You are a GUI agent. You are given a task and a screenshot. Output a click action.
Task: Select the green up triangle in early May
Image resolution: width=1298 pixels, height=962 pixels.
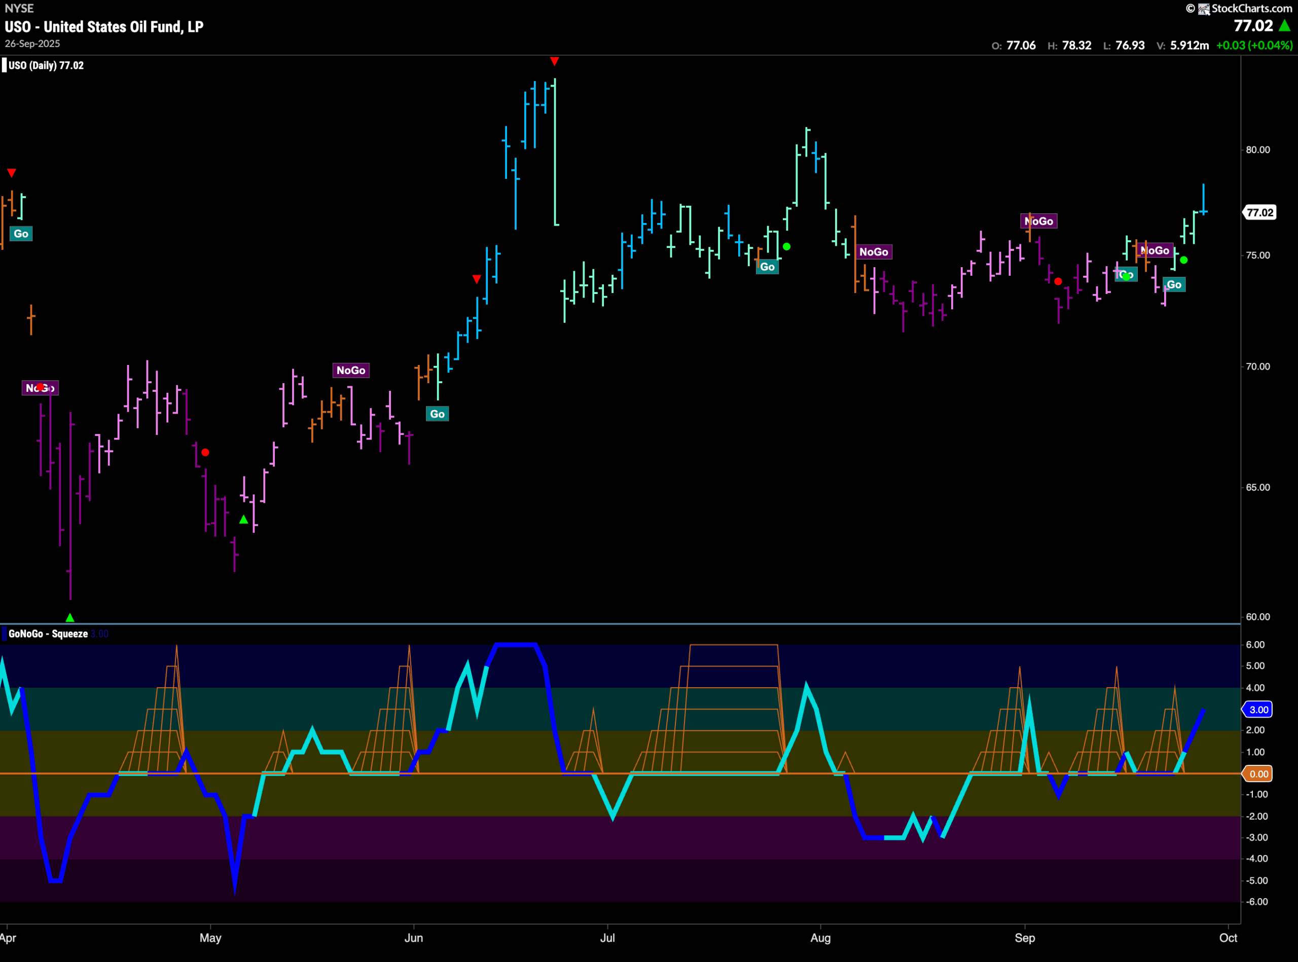coord(243,519)
